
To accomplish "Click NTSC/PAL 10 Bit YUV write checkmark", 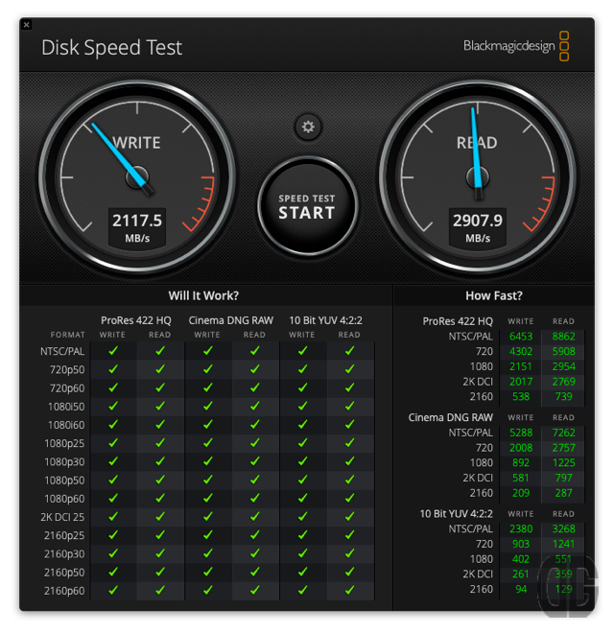I will [302, 351].
